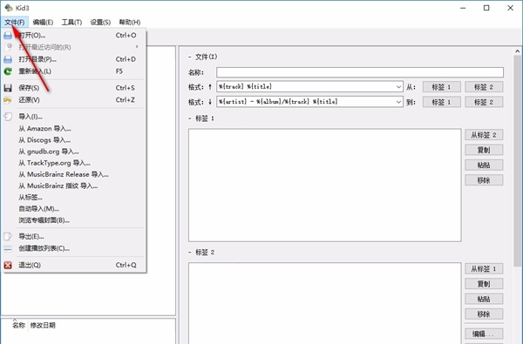Image resolution: width=523 pixels, height=344 pixels.
Task: Choose 创建播放列表(C)... menu entry
Action: pyautogui.click(x=74, y=249)
